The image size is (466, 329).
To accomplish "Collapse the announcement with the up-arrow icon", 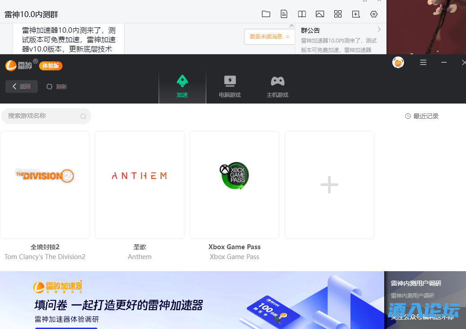I will pos(292,26).
